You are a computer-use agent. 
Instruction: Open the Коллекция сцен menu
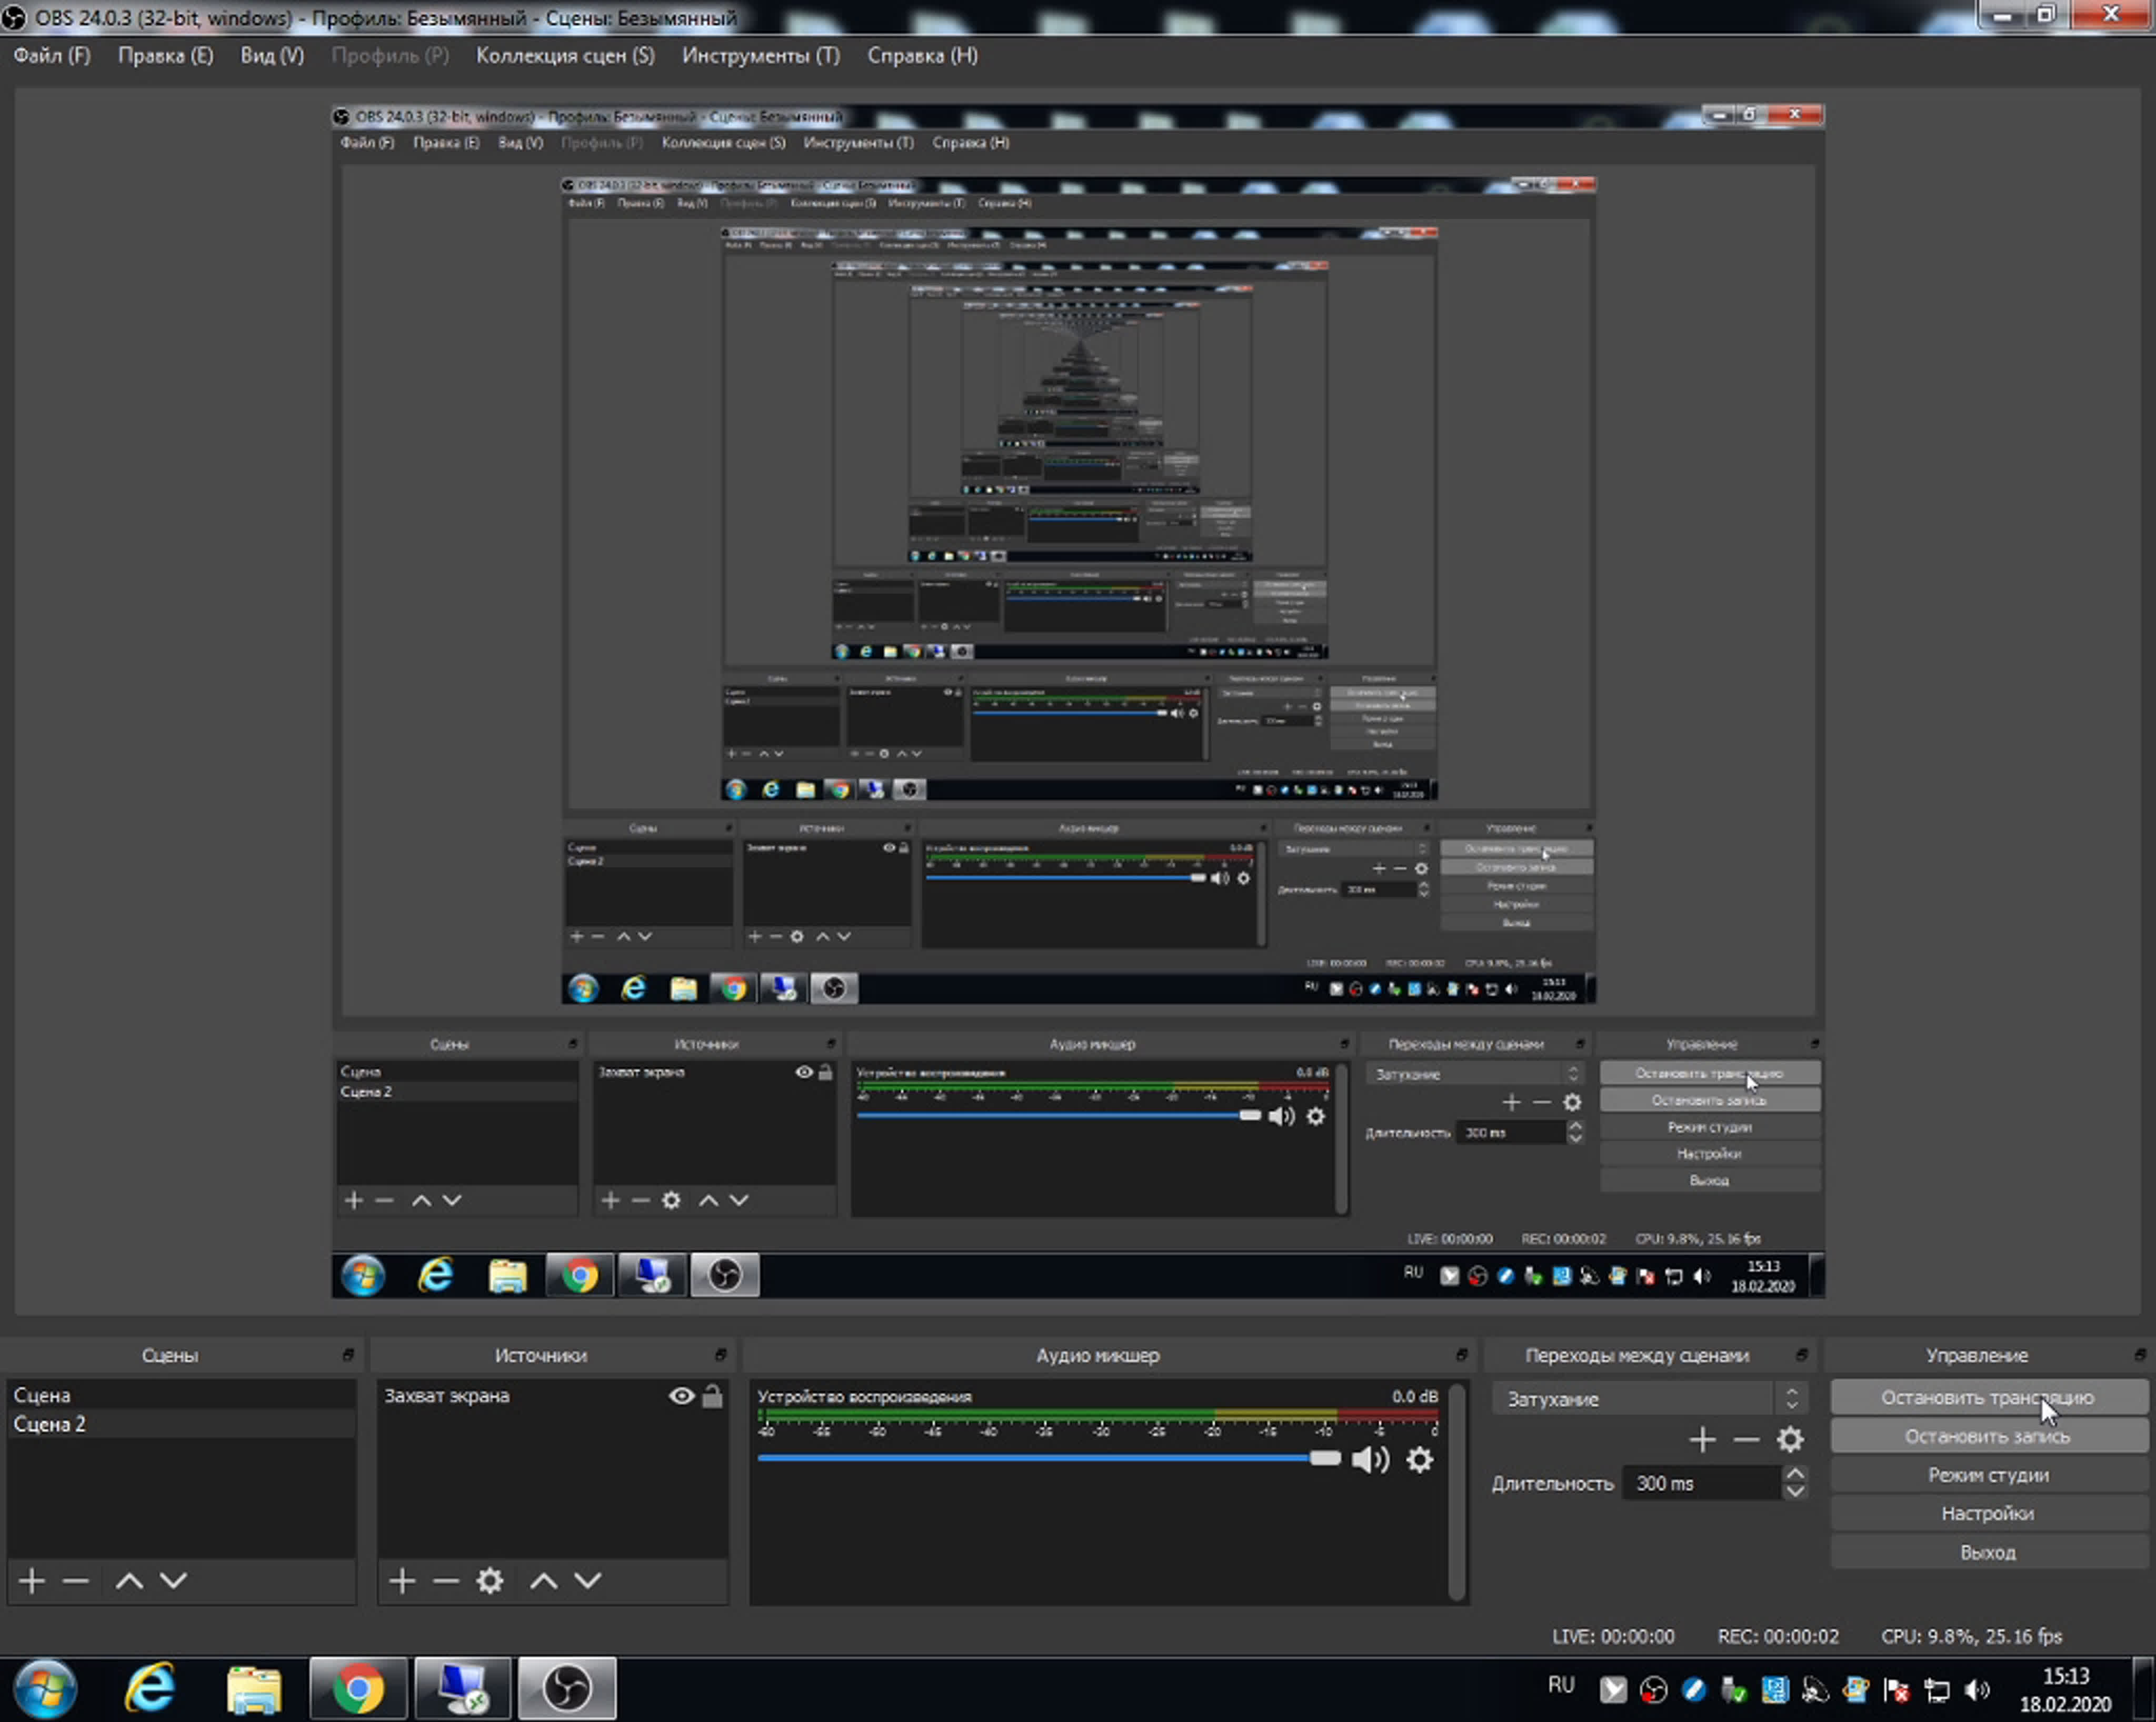point(565,56)
